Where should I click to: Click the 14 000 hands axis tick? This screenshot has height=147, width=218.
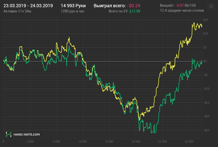pyautogui.click(x=189, y=141)
